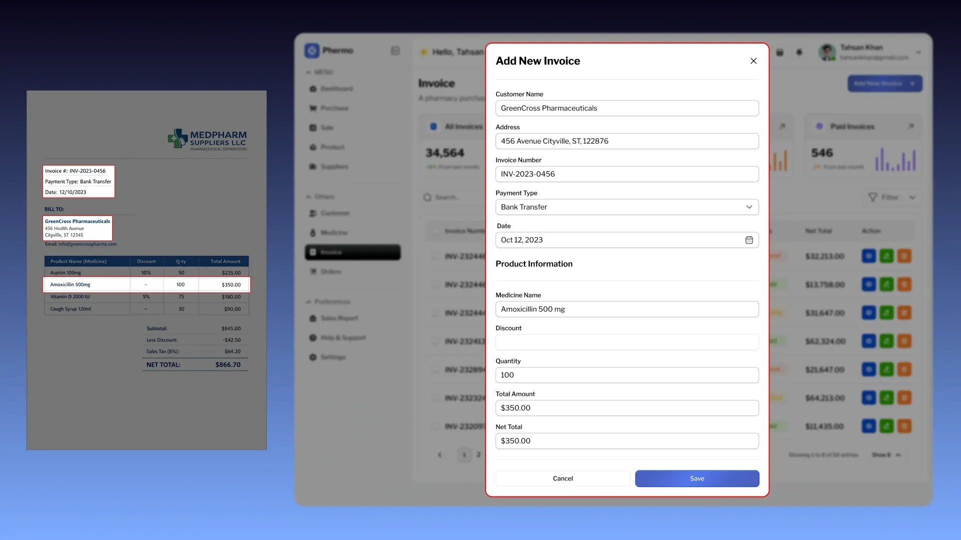Collapse the Others section in the sidebar
The image size is (961, 540).
[309, 196]
